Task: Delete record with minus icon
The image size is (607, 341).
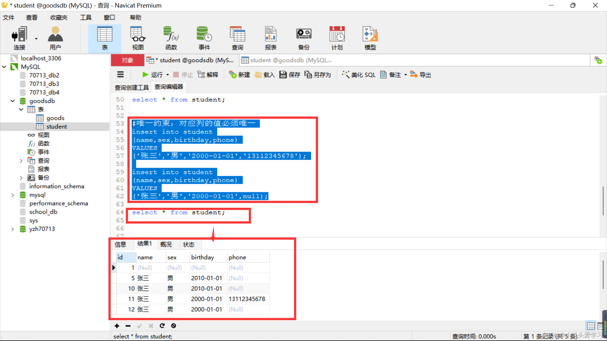Action: pos(128,326)
